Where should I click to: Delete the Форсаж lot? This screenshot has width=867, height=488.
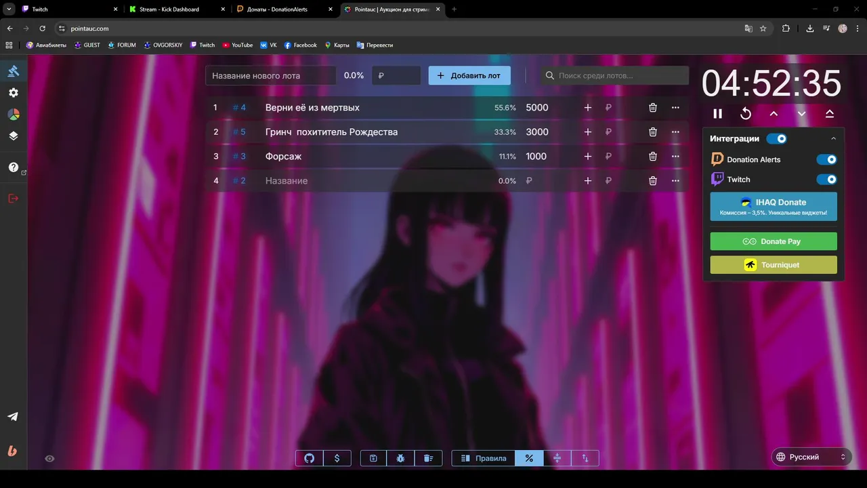(653, 157)
